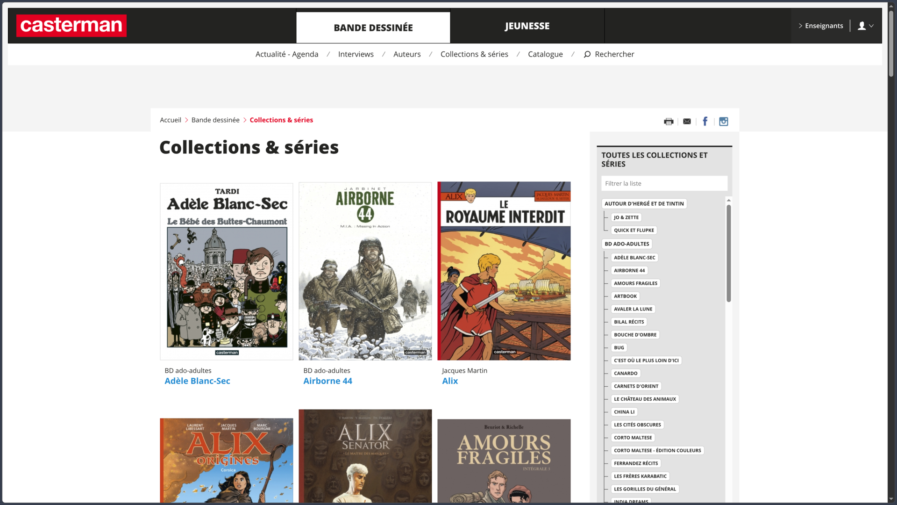Screen dimensions: 897x505
Task: Select Jo & Zette in the list
Action: point(626,217)
